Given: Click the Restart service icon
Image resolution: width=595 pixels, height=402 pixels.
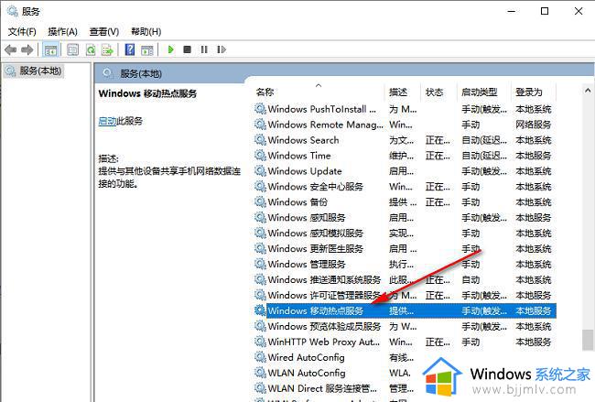Looking at the screenshot, I should 222,49.
